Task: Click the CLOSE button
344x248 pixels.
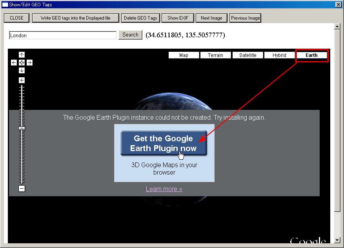Action: pyautogui.click(x=16, y=18)
